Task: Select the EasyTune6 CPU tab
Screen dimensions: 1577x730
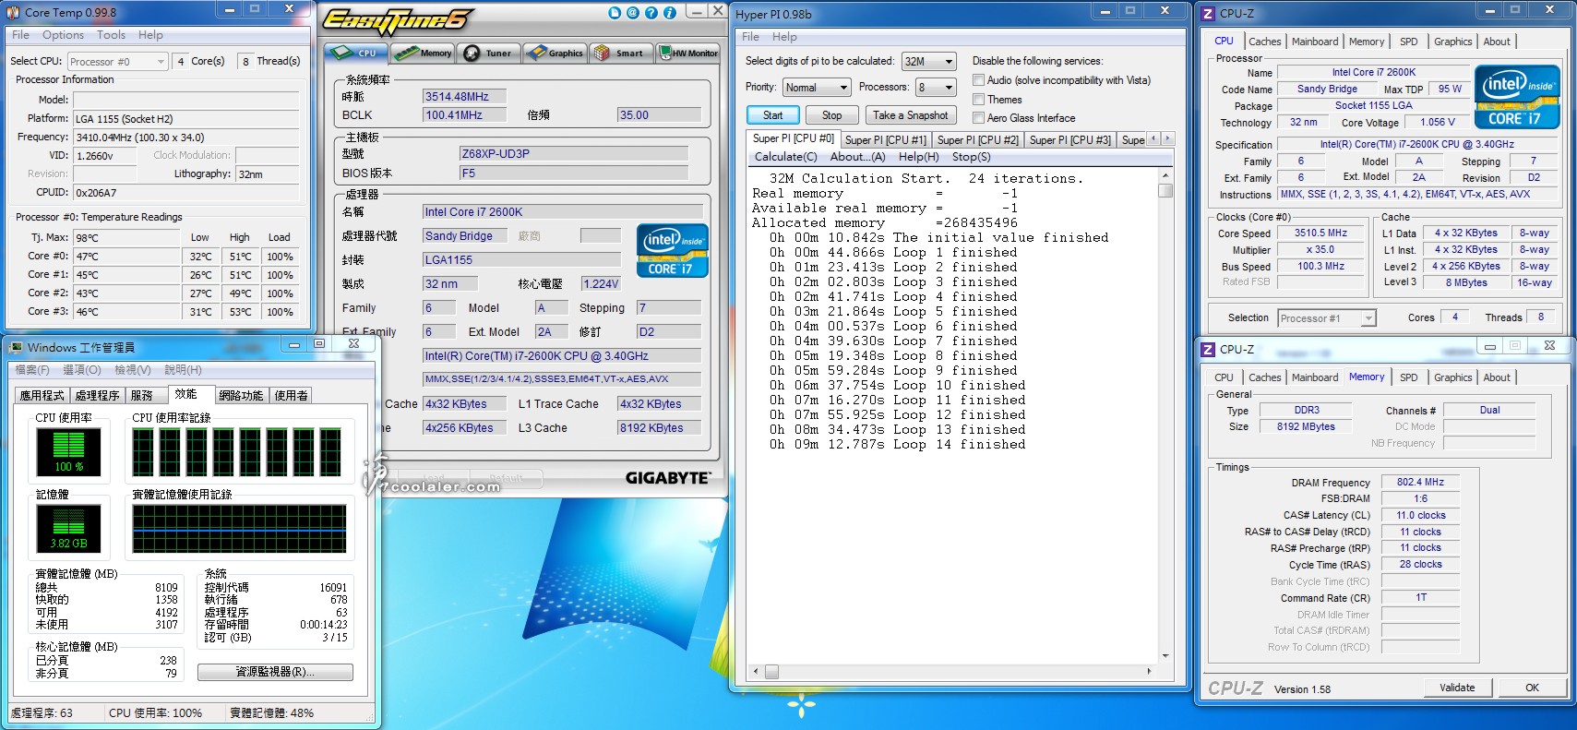Action: pos(356,53)
